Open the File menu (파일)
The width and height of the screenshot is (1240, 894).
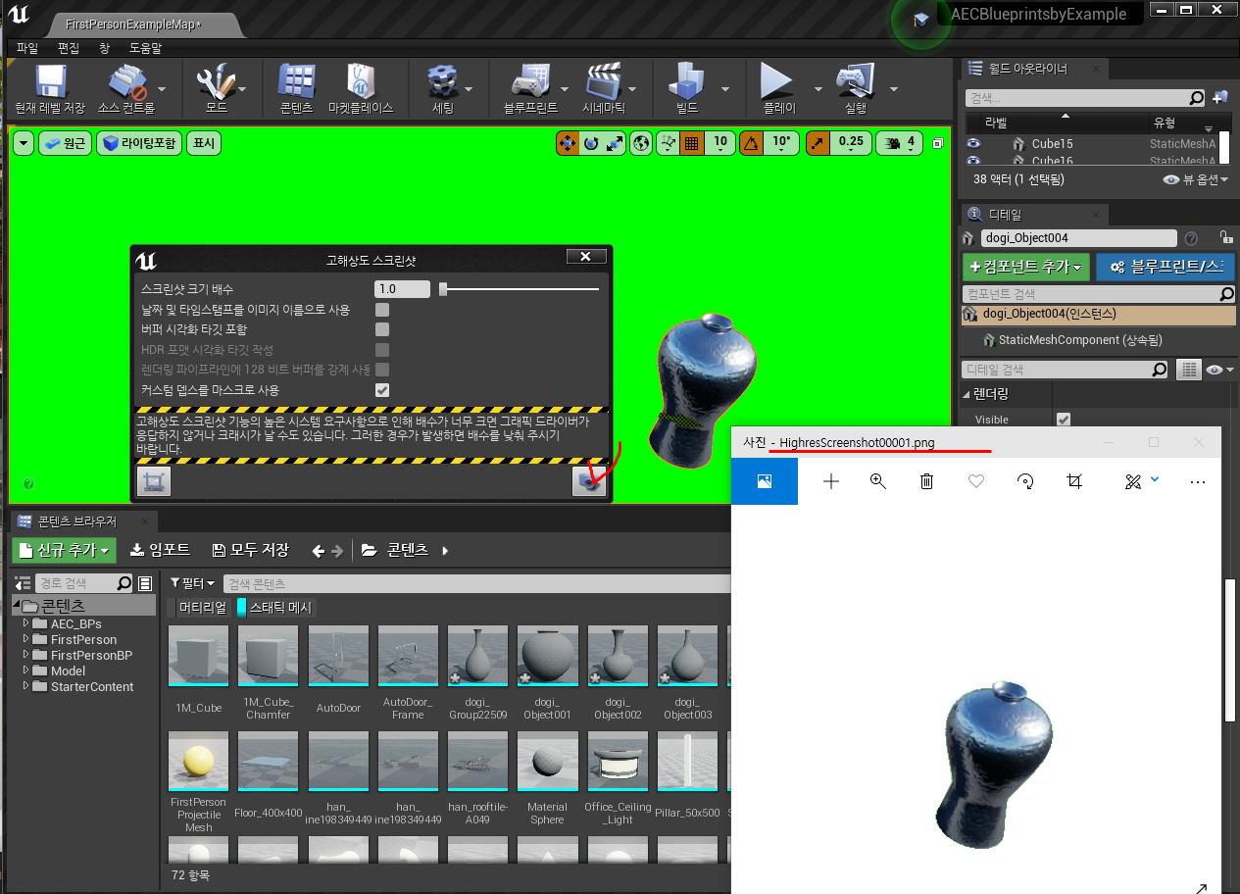[x=27, y=48]
